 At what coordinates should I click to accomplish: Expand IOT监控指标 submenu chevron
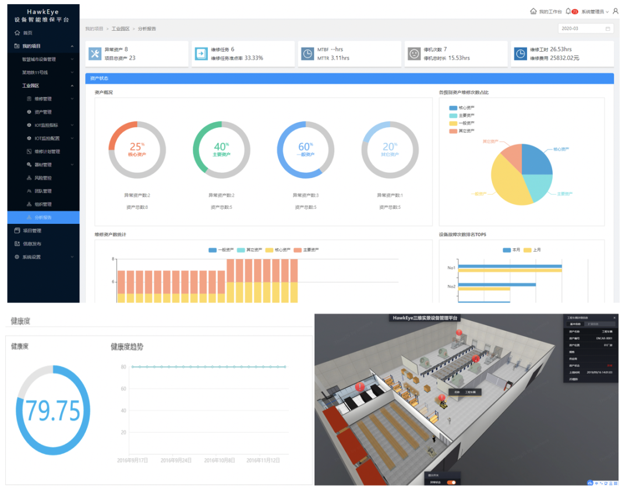coord(72,125)
